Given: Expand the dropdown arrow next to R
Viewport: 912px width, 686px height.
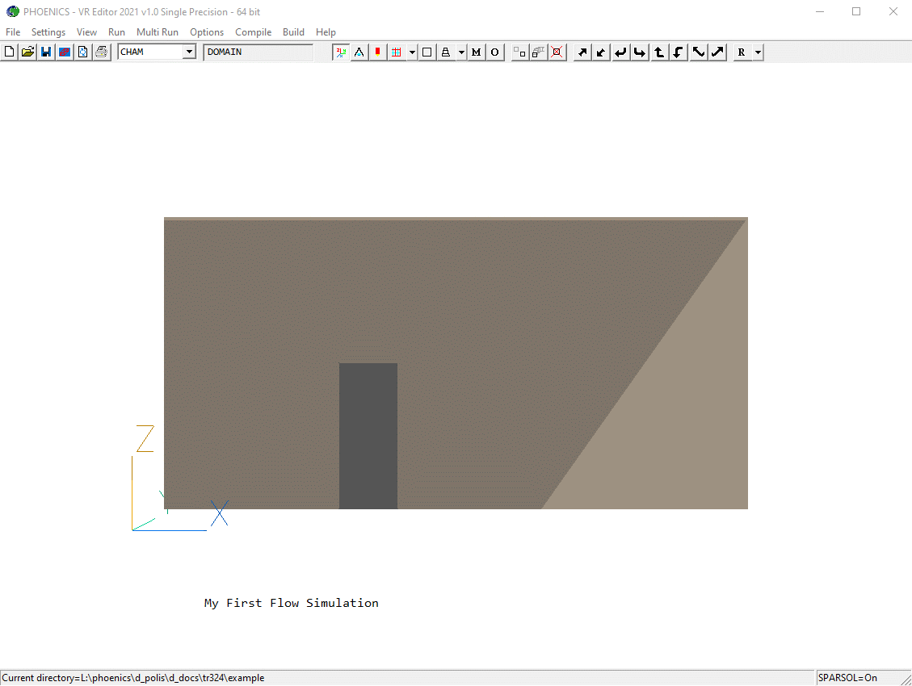Looking at the screenshot, I should (x=757, y=52).
